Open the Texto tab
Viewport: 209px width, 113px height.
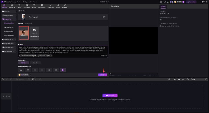19,6
